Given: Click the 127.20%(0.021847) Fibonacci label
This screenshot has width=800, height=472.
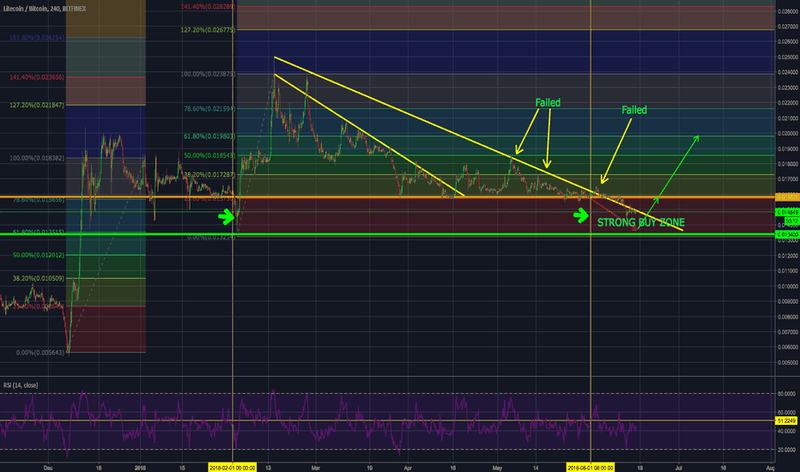Looking at the screenshot, I should pos(37,105).
